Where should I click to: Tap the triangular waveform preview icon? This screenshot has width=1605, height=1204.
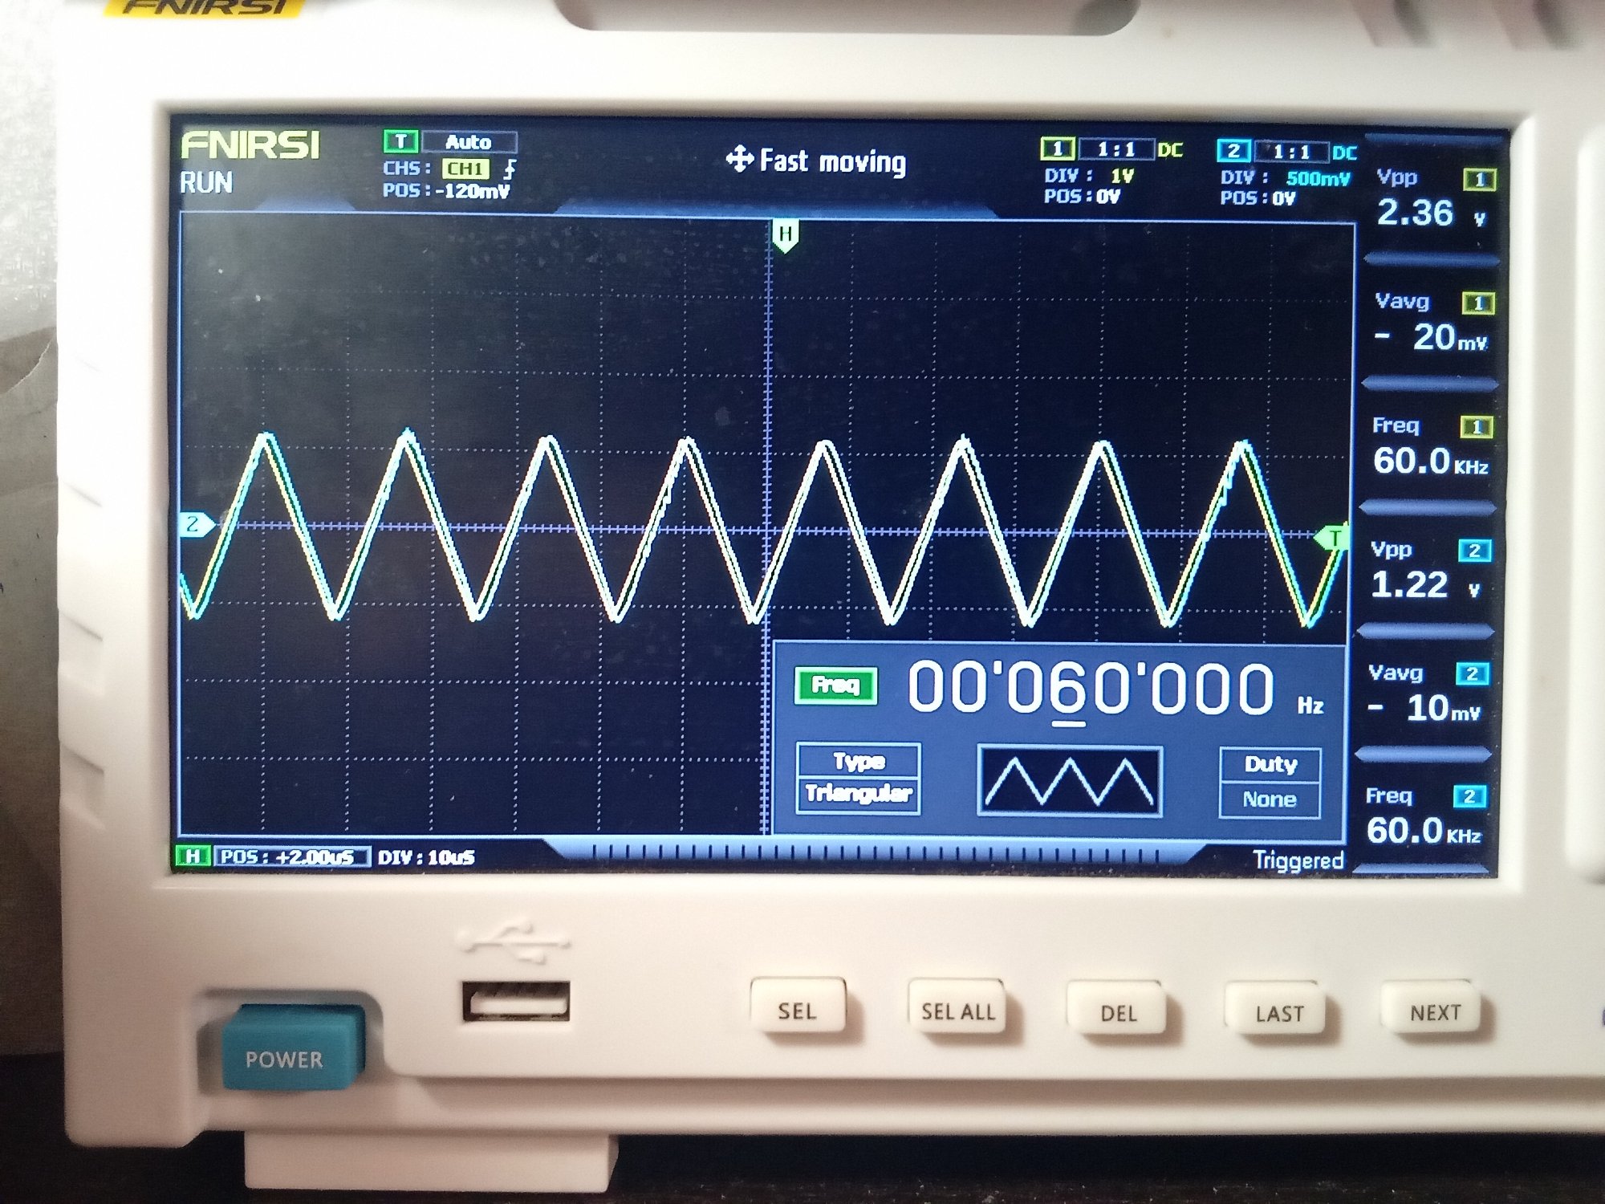pos(1069,782)
